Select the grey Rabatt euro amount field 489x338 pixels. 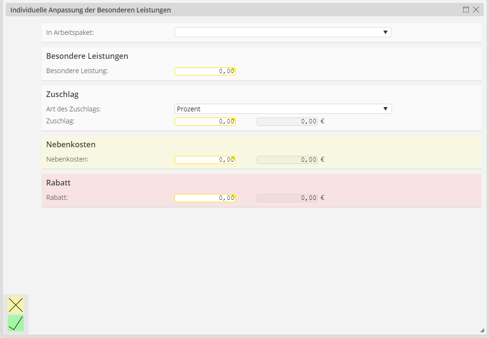[x=287, y=198]
